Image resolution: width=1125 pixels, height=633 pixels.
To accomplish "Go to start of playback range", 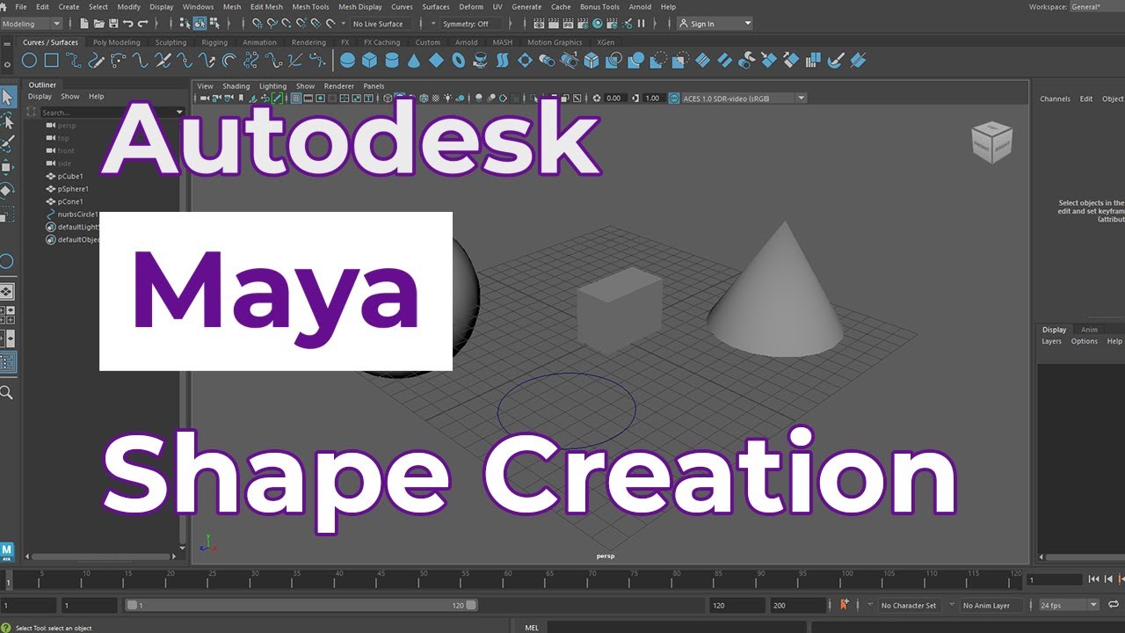I will pyautogui.click(x=1093, y=578).
